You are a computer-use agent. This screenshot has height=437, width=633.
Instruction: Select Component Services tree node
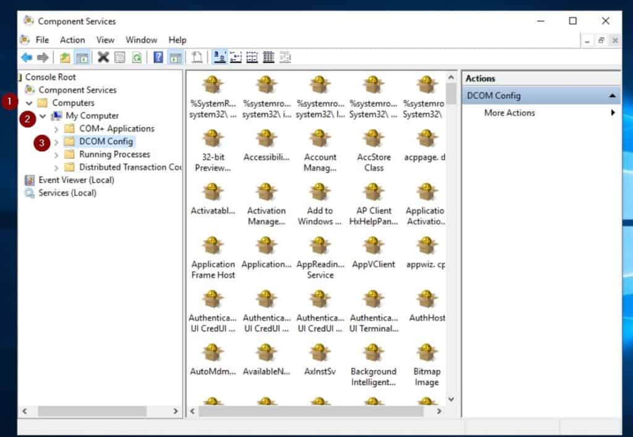(77, 90)
